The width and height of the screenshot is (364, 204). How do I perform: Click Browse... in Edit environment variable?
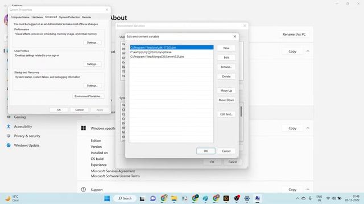coord(226,67)
